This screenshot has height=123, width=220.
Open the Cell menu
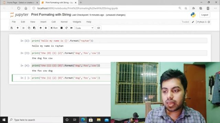pyautogui.click(x=54, y=22)
